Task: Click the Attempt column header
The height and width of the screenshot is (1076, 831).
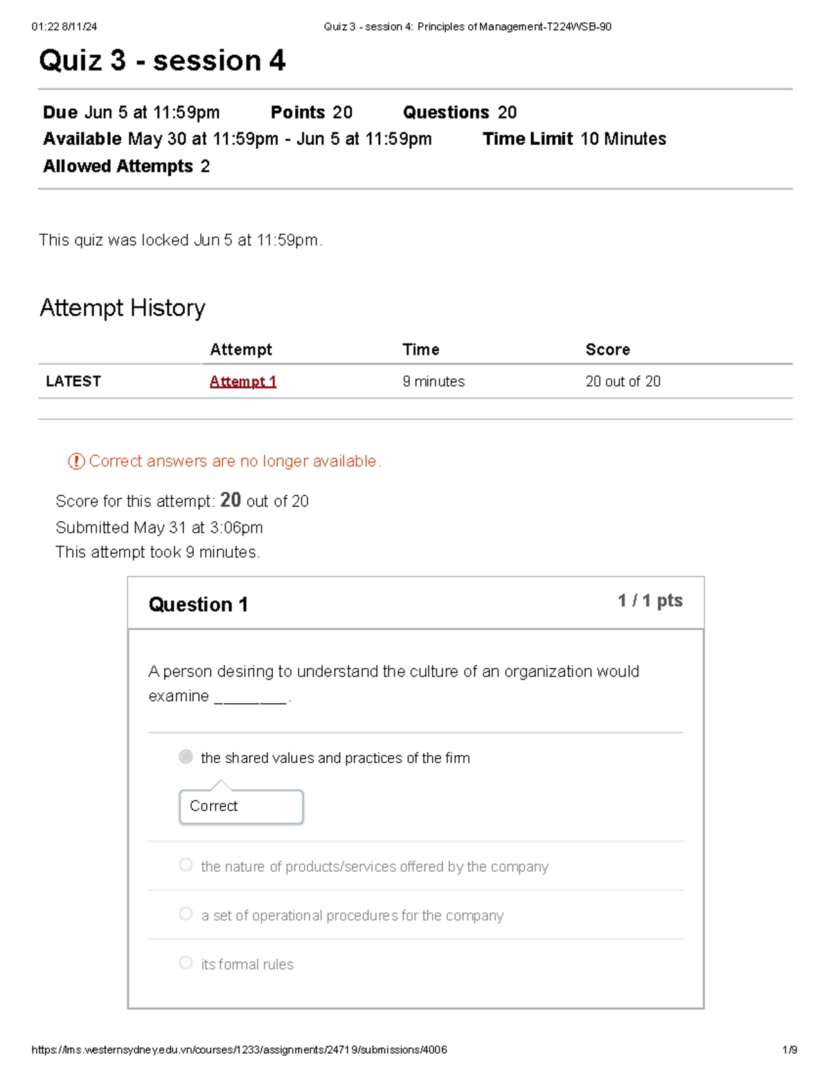Action: tap(241, 350)
